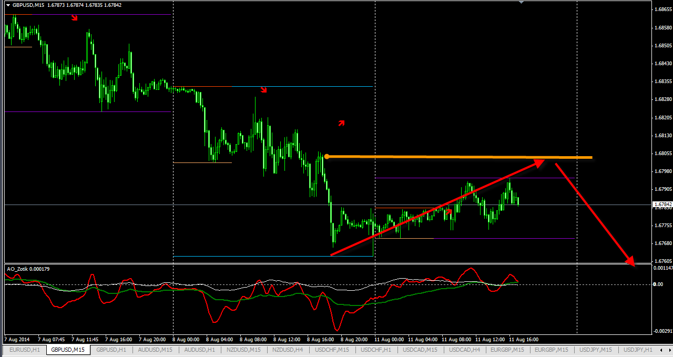Viewport: 673px width, 357px height.
Task: Open the GBPUSD,M15 chart dropdown triangle
Action: tap(8, 5)
